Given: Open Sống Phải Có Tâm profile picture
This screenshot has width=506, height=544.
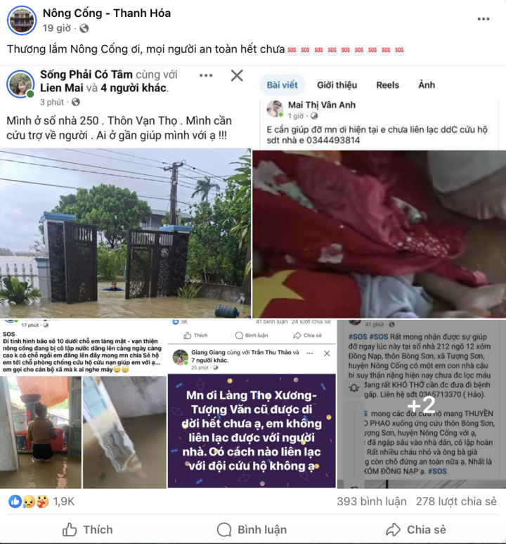Looking at the screenshot, I should point(20,84).
